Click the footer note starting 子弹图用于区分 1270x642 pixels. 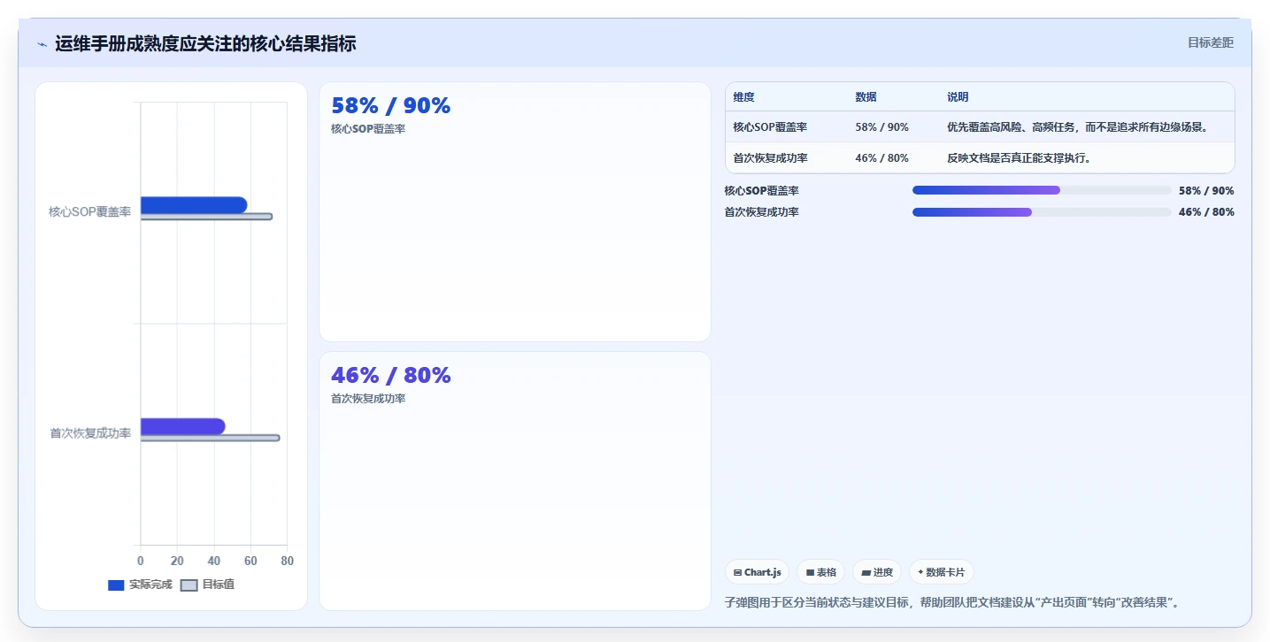pos(952,603)
